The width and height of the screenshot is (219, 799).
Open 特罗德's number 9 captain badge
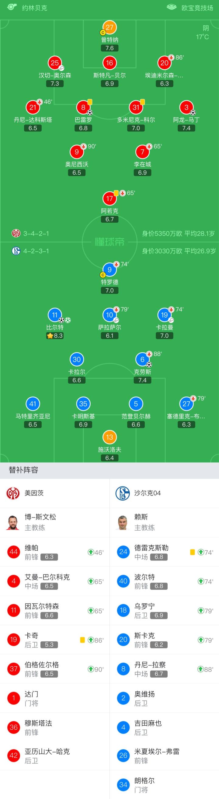109,270
